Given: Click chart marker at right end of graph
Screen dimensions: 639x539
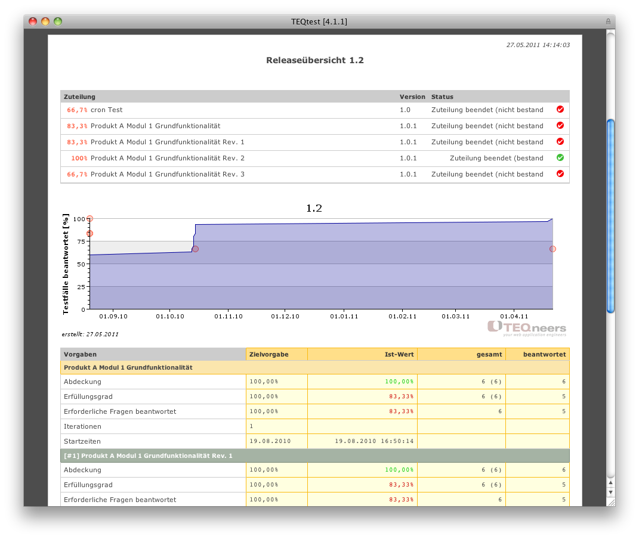Looking at the screenshot, I should [552, 249].
